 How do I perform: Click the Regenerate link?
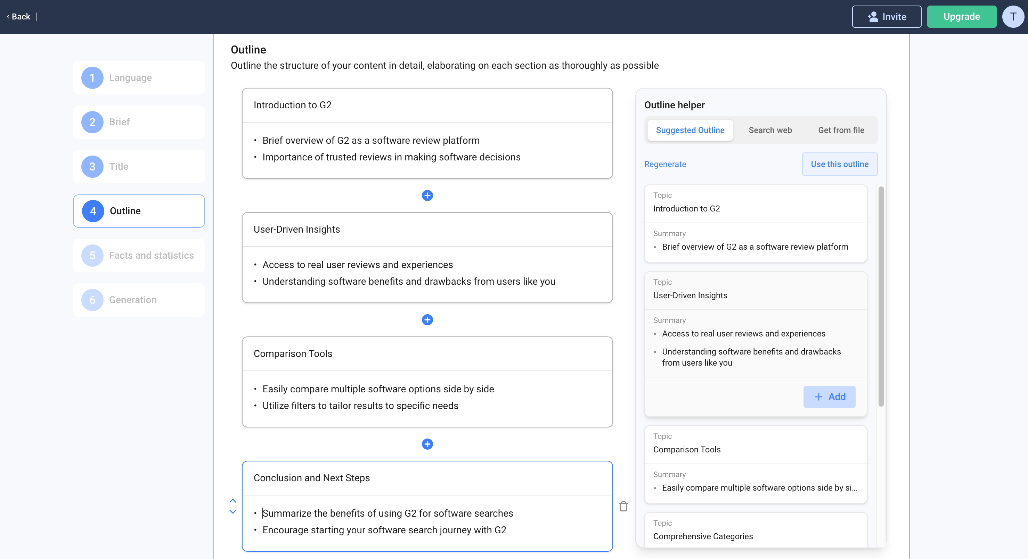click(x=665, y=164)
